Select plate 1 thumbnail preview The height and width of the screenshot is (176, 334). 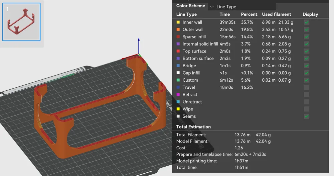21,22
